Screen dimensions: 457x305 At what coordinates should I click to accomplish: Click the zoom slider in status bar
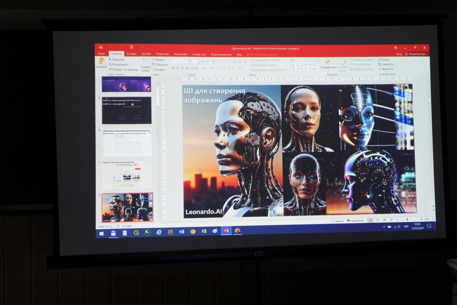coord(407,219)
